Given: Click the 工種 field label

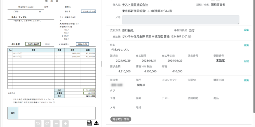Looking at the screenshot, I should pyautogui.click(x=113, y=98).
